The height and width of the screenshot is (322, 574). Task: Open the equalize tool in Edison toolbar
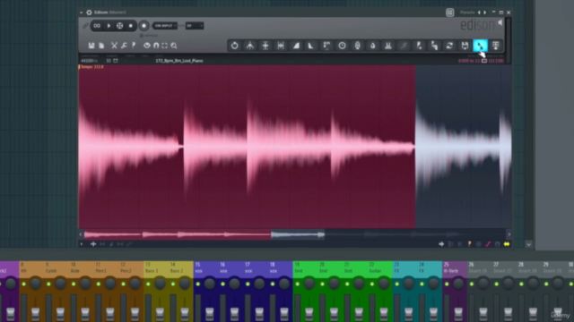click(x=326, y=46)
